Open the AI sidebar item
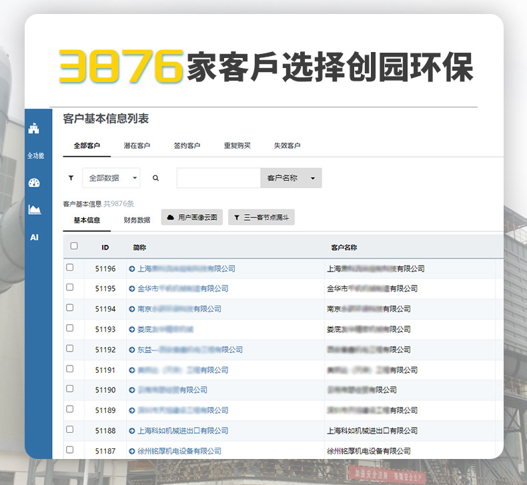This screenshot has width=527, height=485. (x=34, y=237)
